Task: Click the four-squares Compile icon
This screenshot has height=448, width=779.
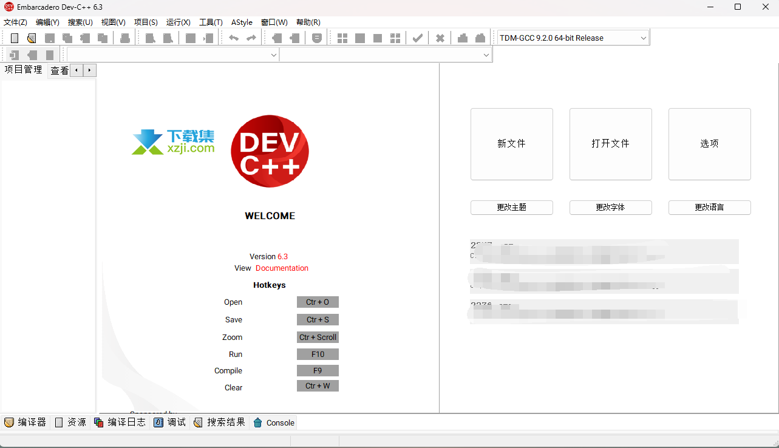Action: [342, 38]
